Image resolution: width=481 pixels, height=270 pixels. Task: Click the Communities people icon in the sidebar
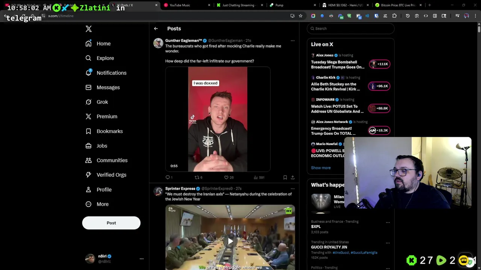[88, 160]
